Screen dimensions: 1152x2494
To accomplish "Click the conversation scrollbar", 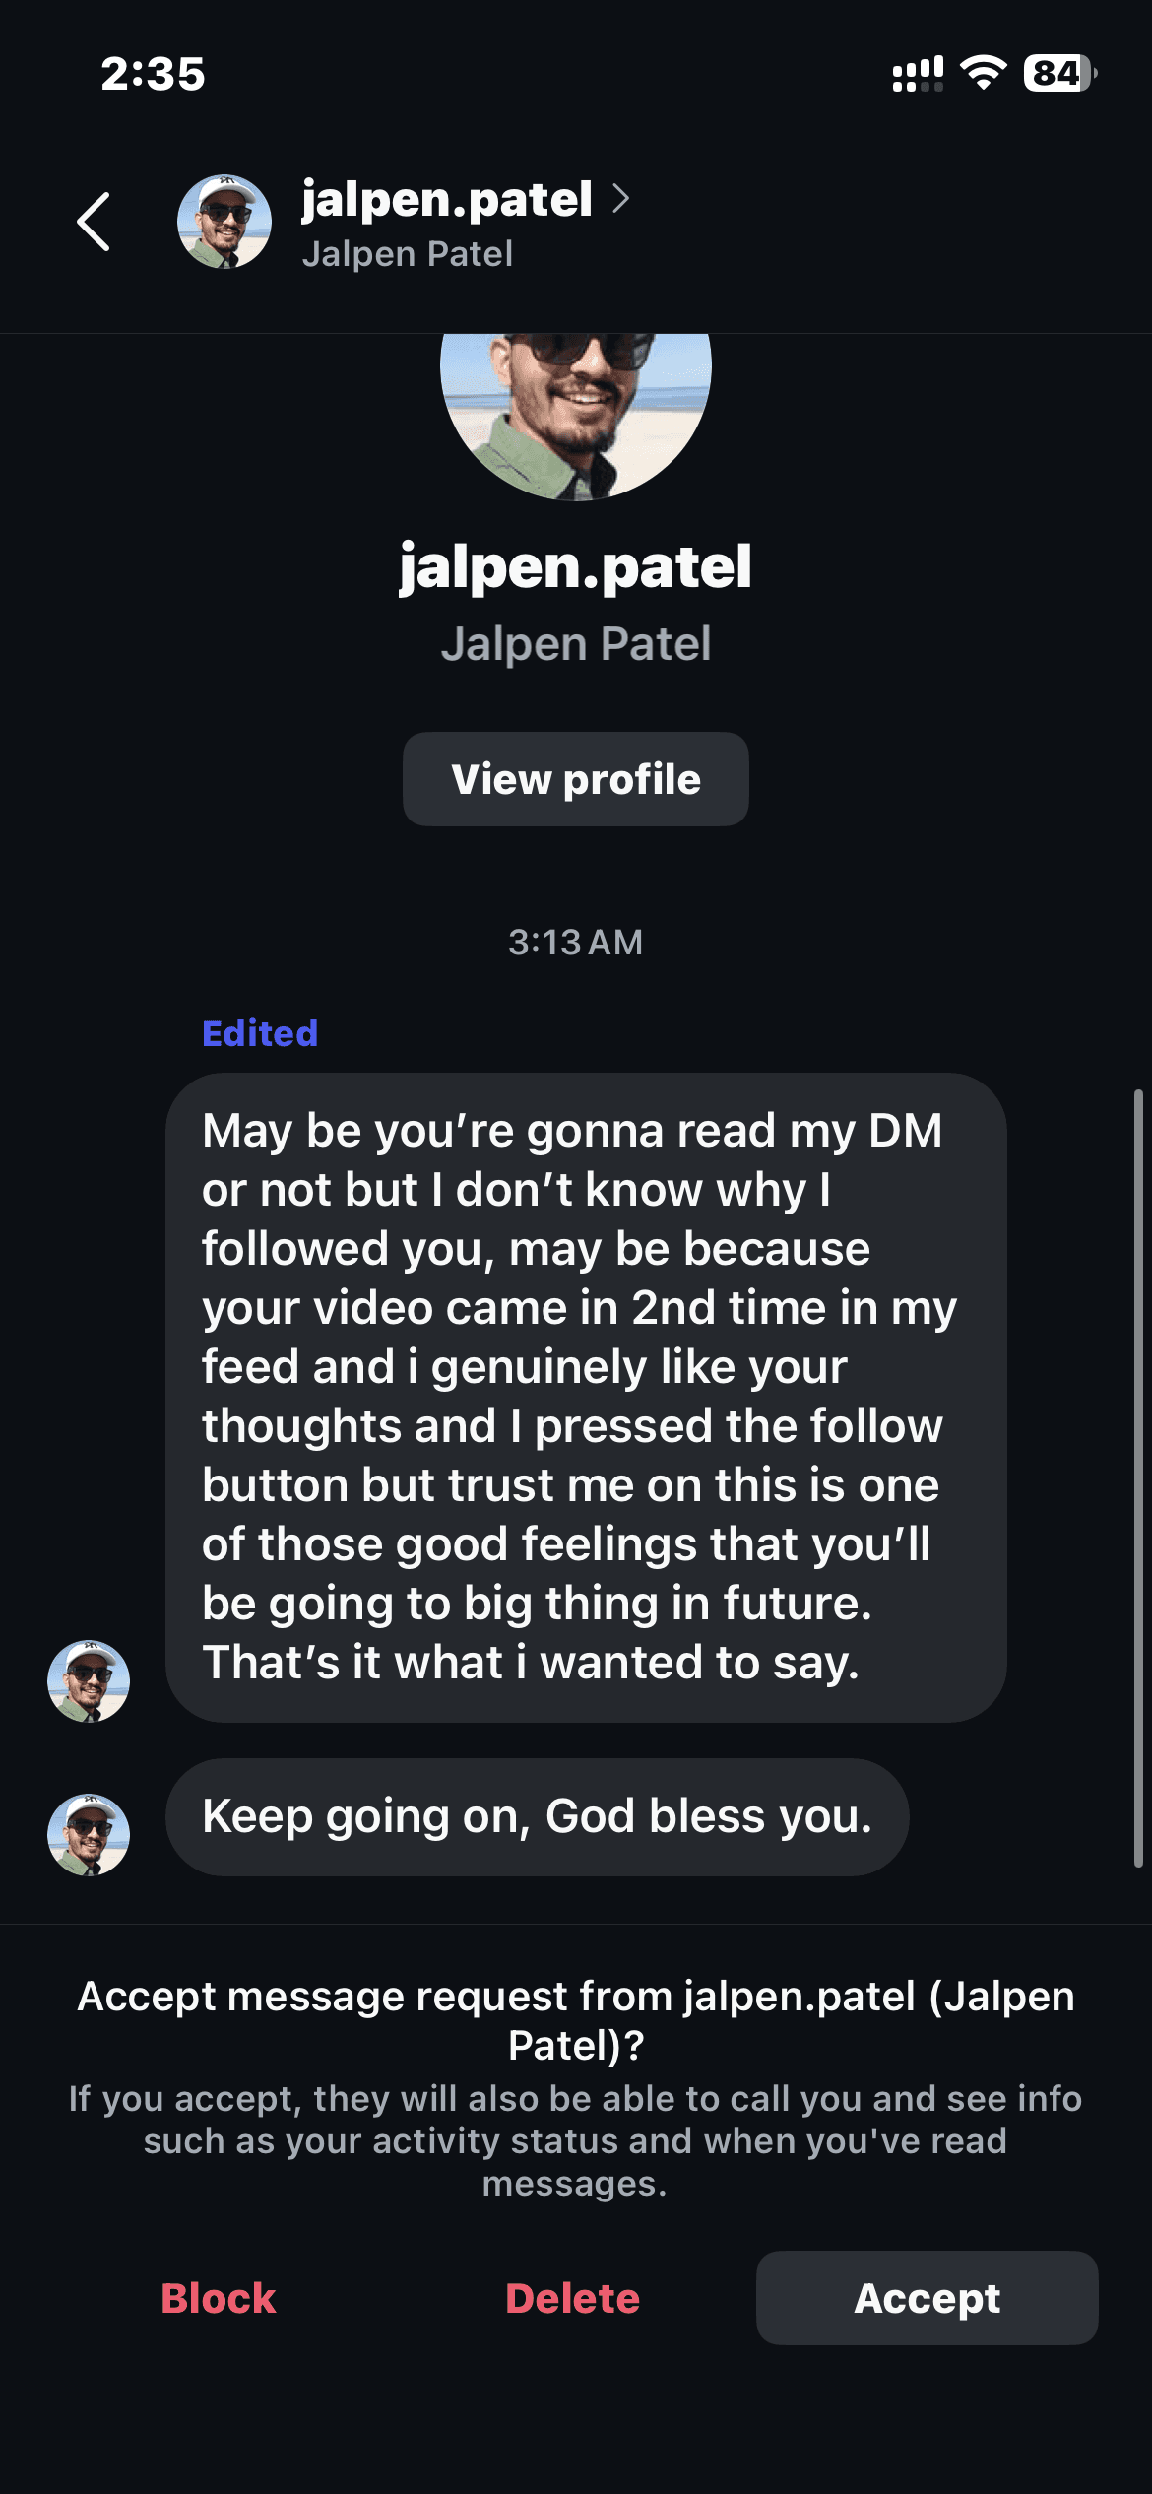I will pyautogui.click(x=1138, y=1477).
